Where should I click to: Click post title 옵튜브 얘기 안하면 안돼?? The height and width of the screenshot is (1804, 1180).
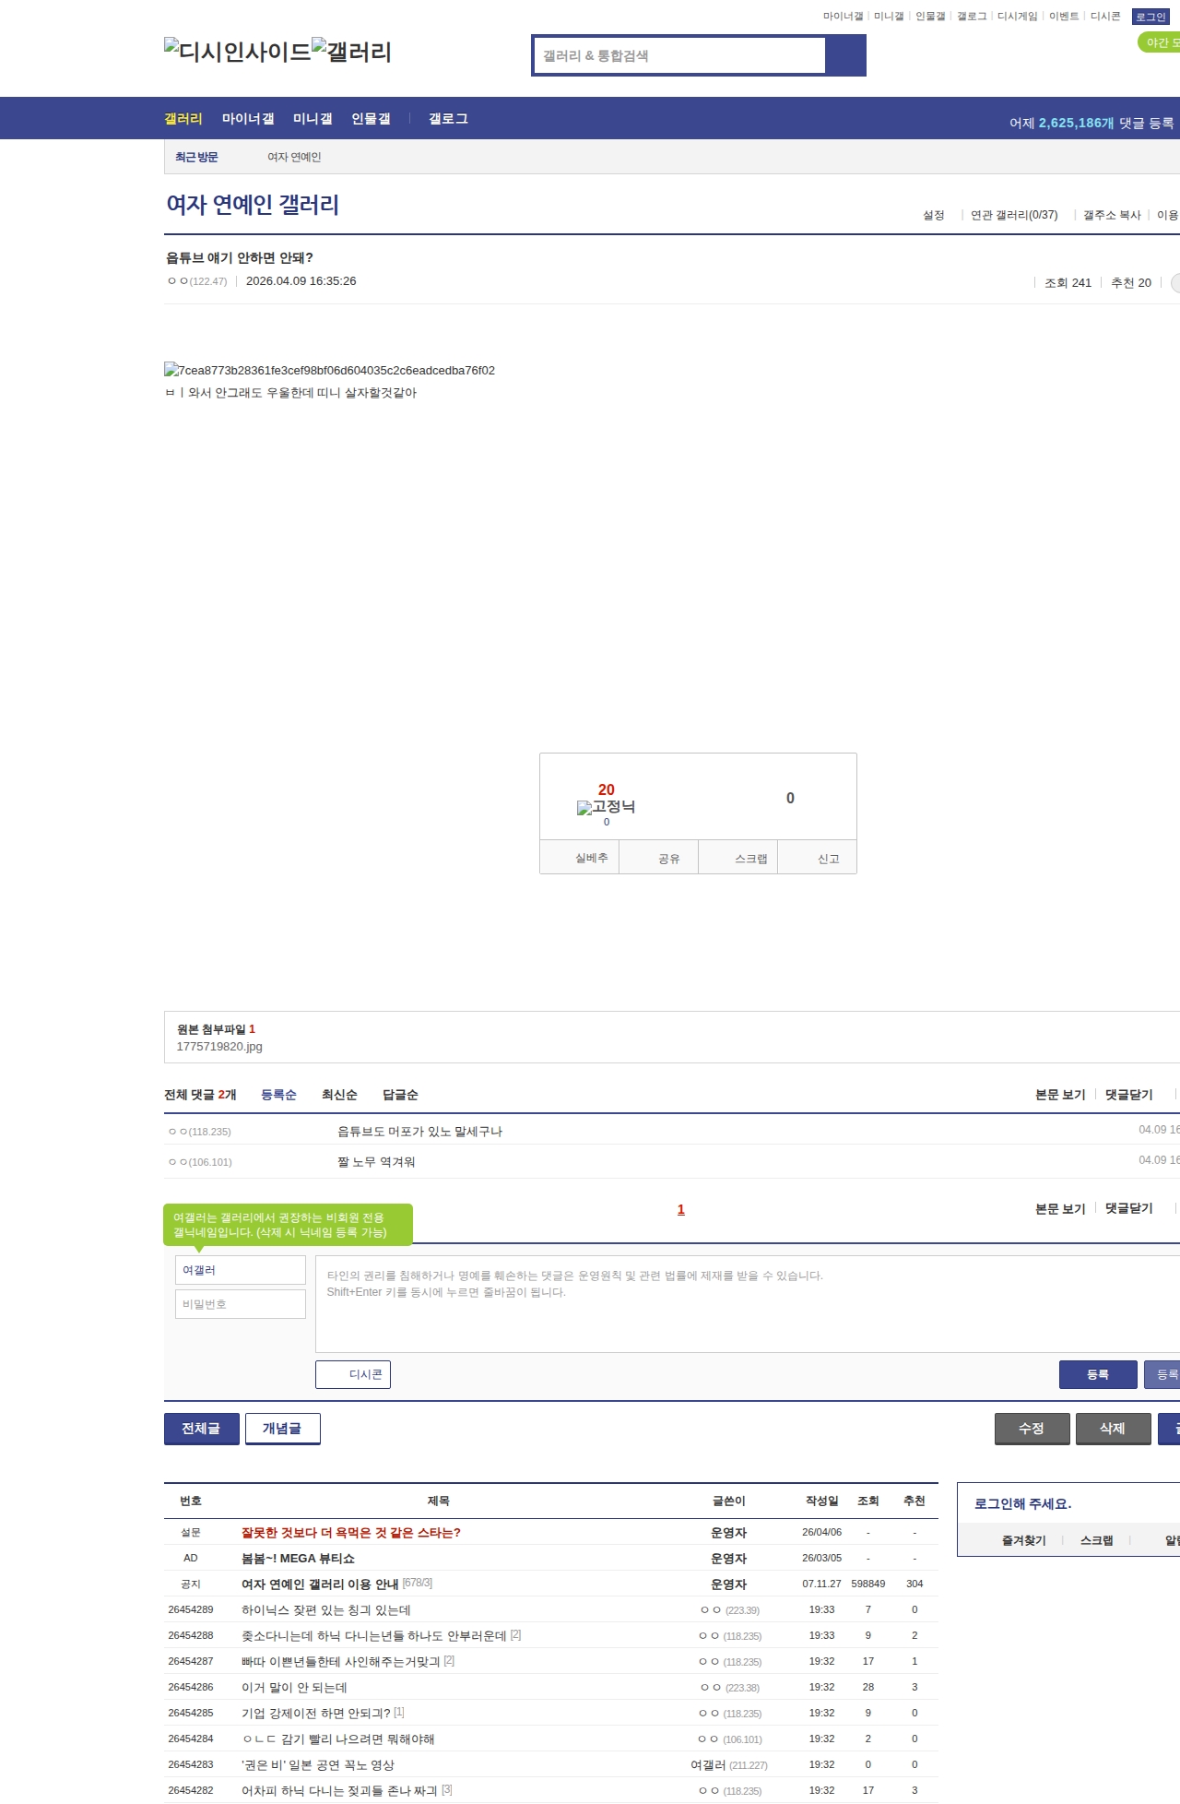coord(239,258)
